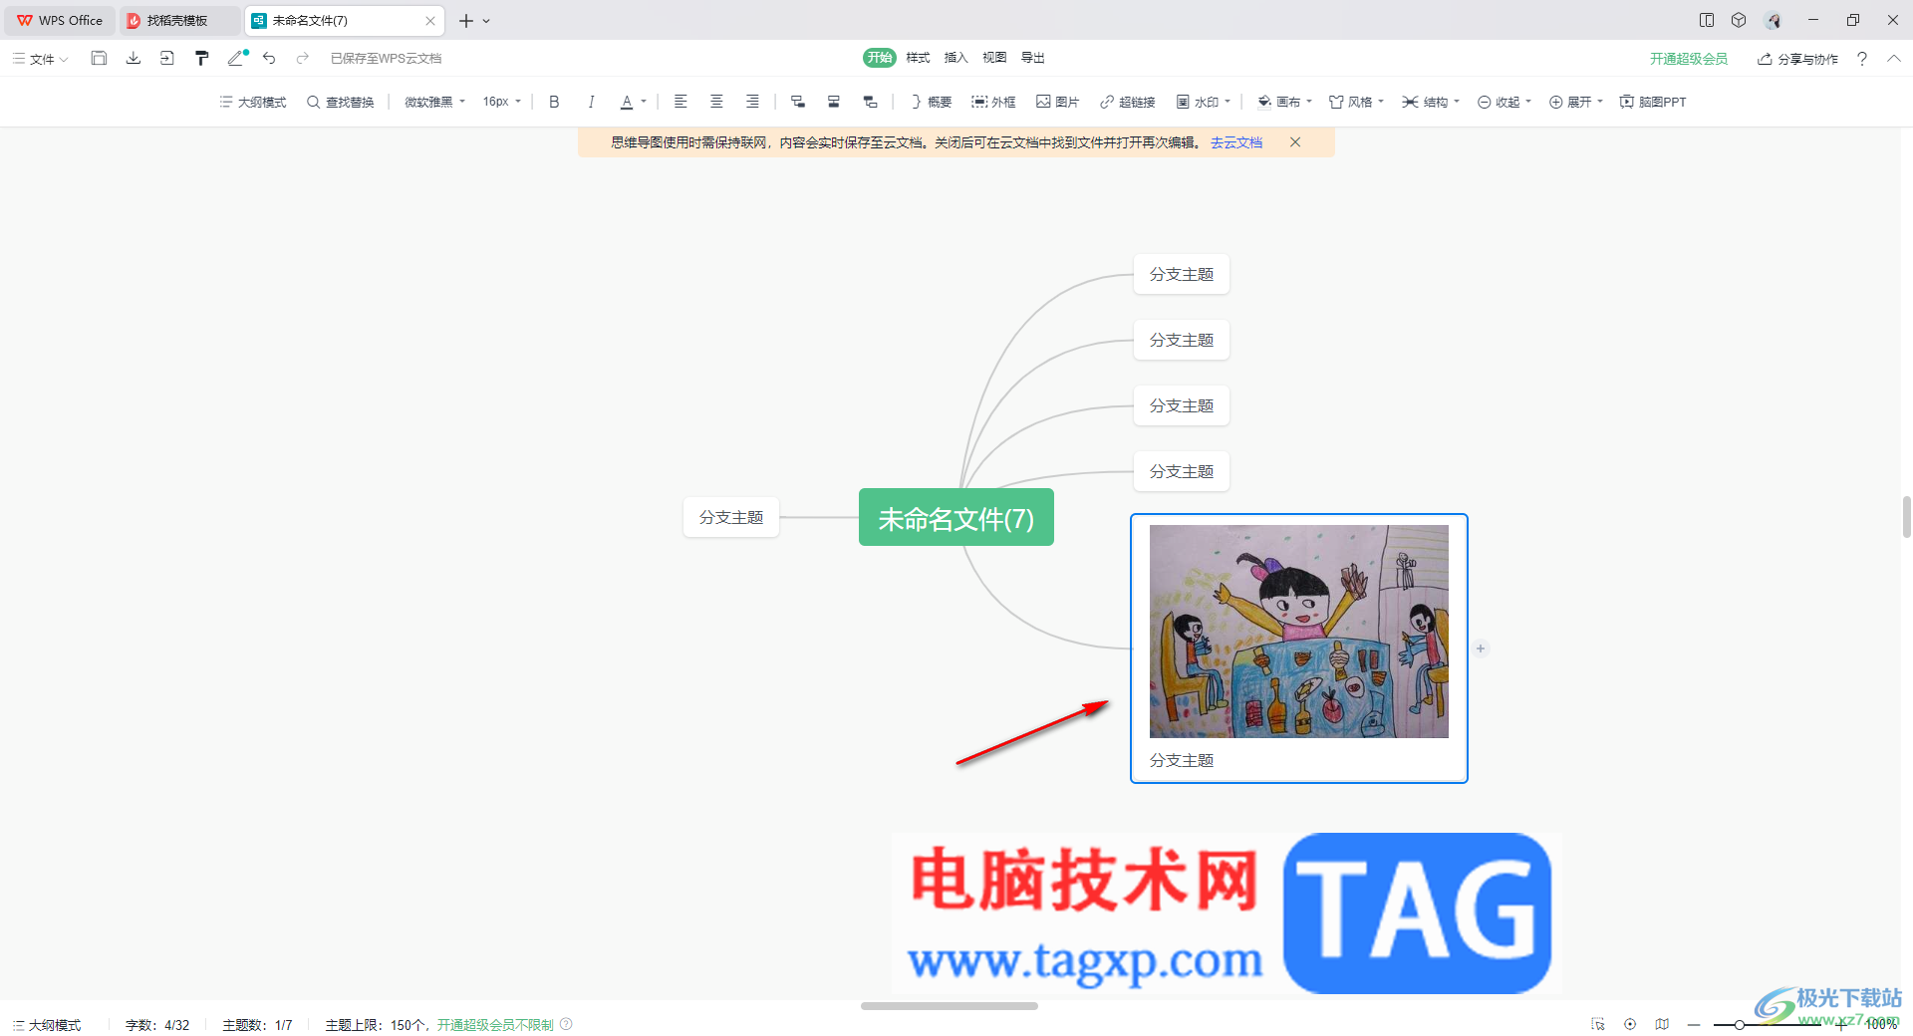Add a summary (概要) bracket

[931, 102]
